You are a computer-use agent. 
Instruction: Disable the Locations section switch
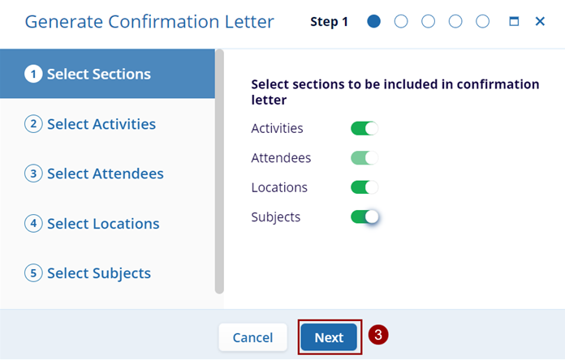[x=364, y=187]
